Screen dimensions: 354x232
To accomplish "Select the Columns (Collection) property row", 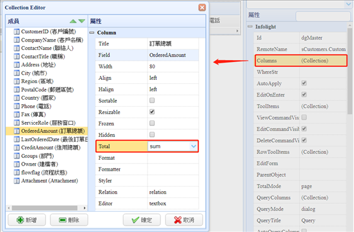I will click(x=301, y=61).
